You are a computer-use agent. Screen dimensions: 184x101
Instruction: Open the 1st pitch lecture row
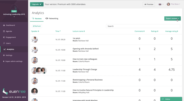tap(106, 39)
